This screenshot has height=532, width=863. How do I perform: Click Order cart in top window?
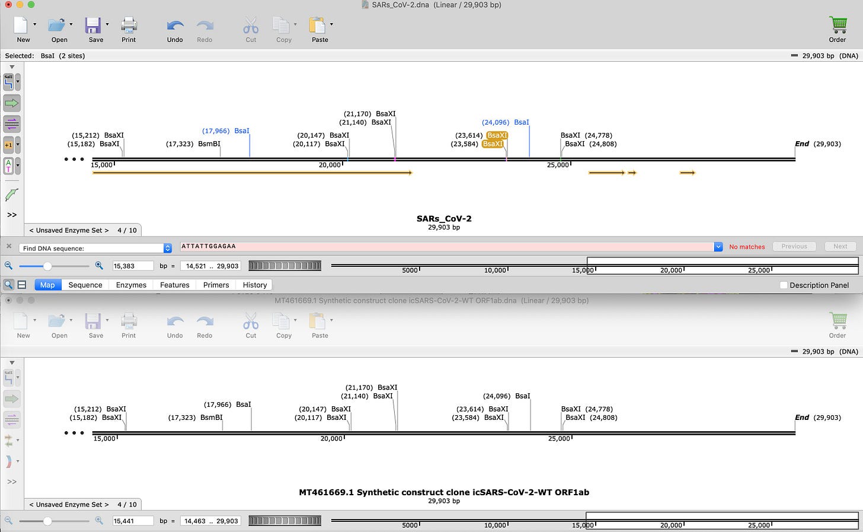click(x=838, y=25)
